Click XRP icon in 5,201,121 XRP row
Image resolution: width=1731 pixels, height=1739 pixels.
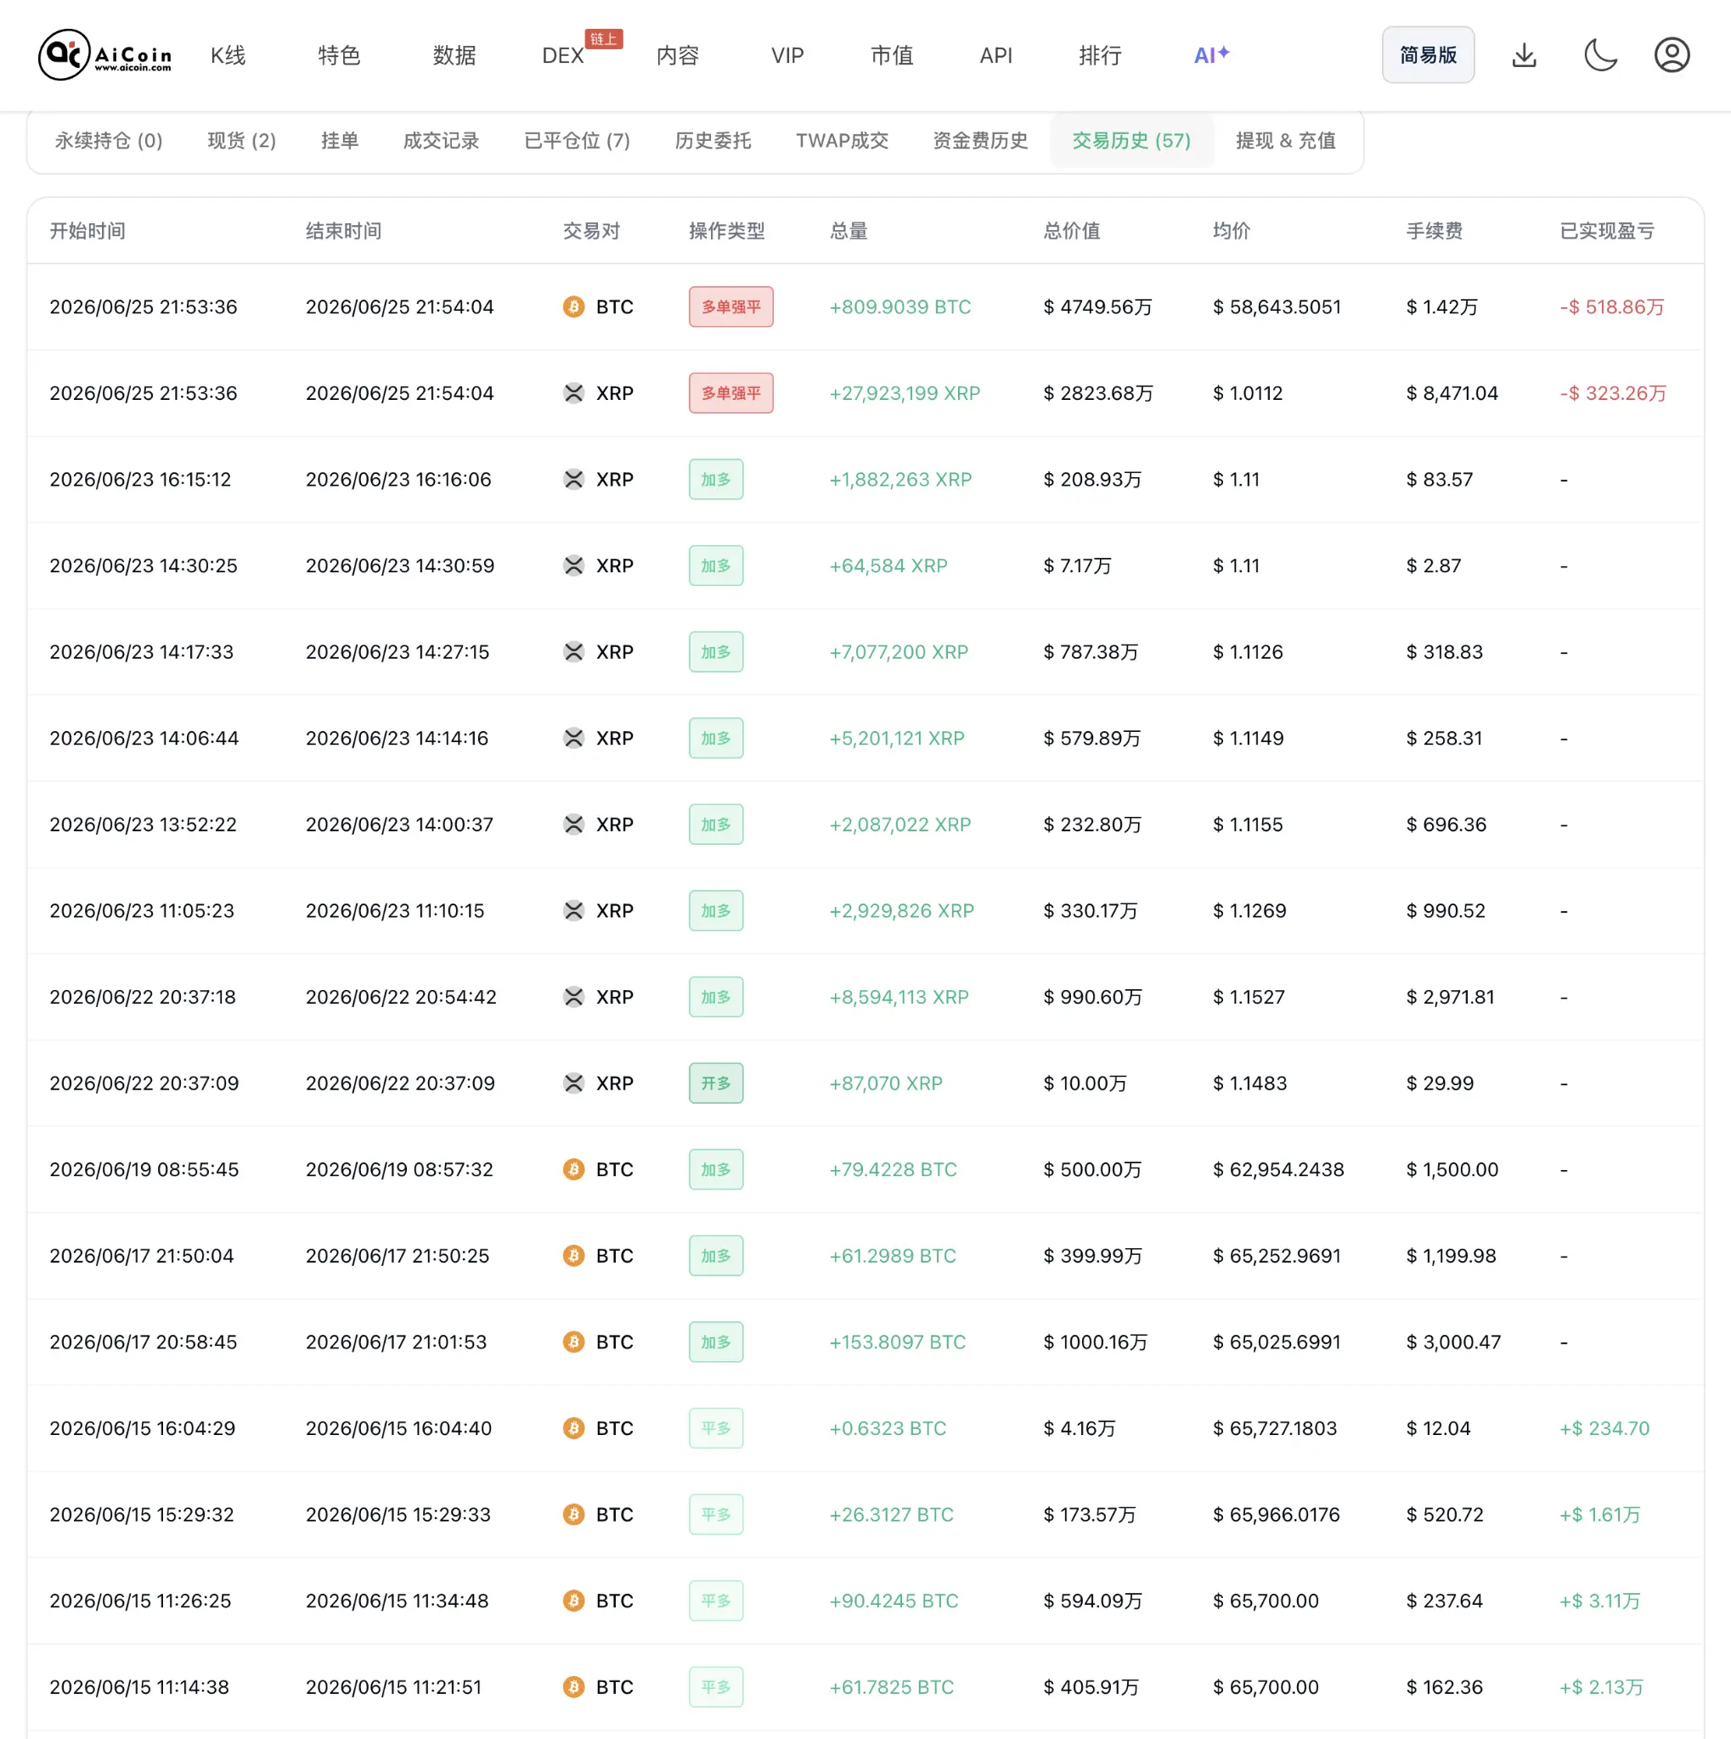coord(573,738)
